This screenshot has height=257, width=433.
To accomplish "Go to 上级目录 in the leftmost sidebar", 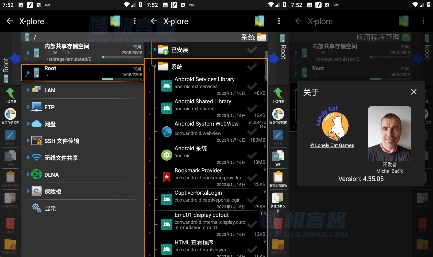I will [10, 96].
